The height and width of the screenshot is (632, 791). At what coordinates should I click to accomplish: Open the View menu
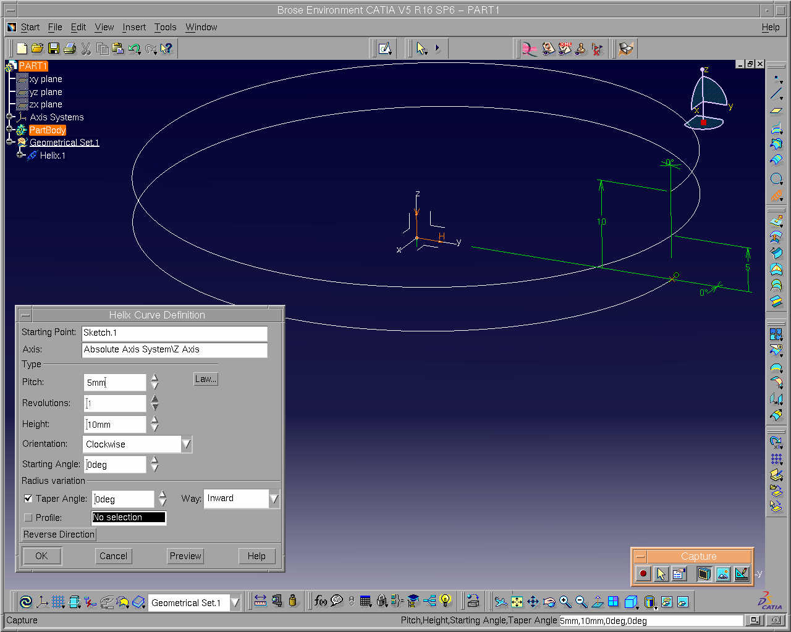pyautogui.click(x=104, y=27)
